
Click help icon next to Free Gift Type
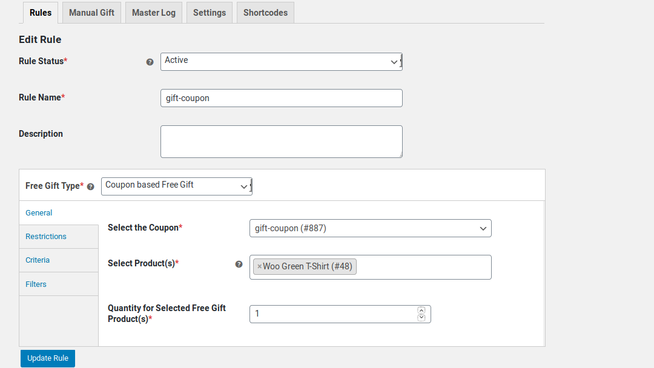pos(91,186)
